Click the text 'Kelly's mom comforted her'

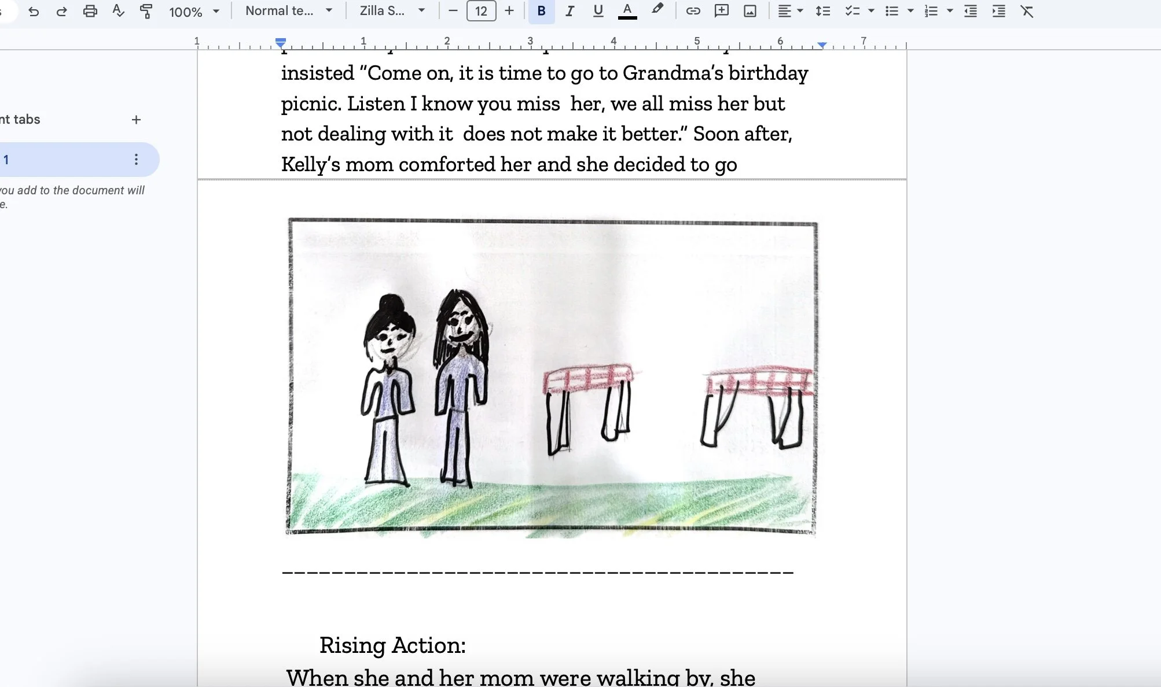point(407,165)
